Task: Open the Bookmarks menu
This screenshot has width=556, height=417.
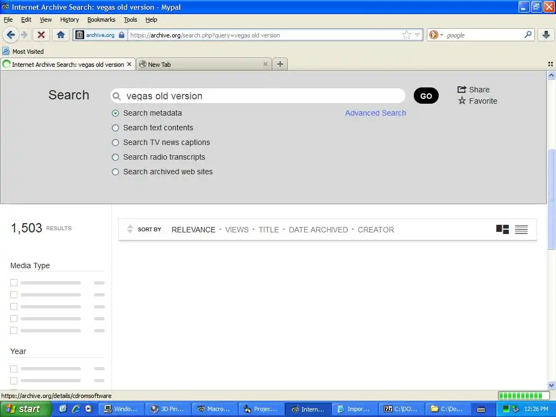Action: click(102, 20)
